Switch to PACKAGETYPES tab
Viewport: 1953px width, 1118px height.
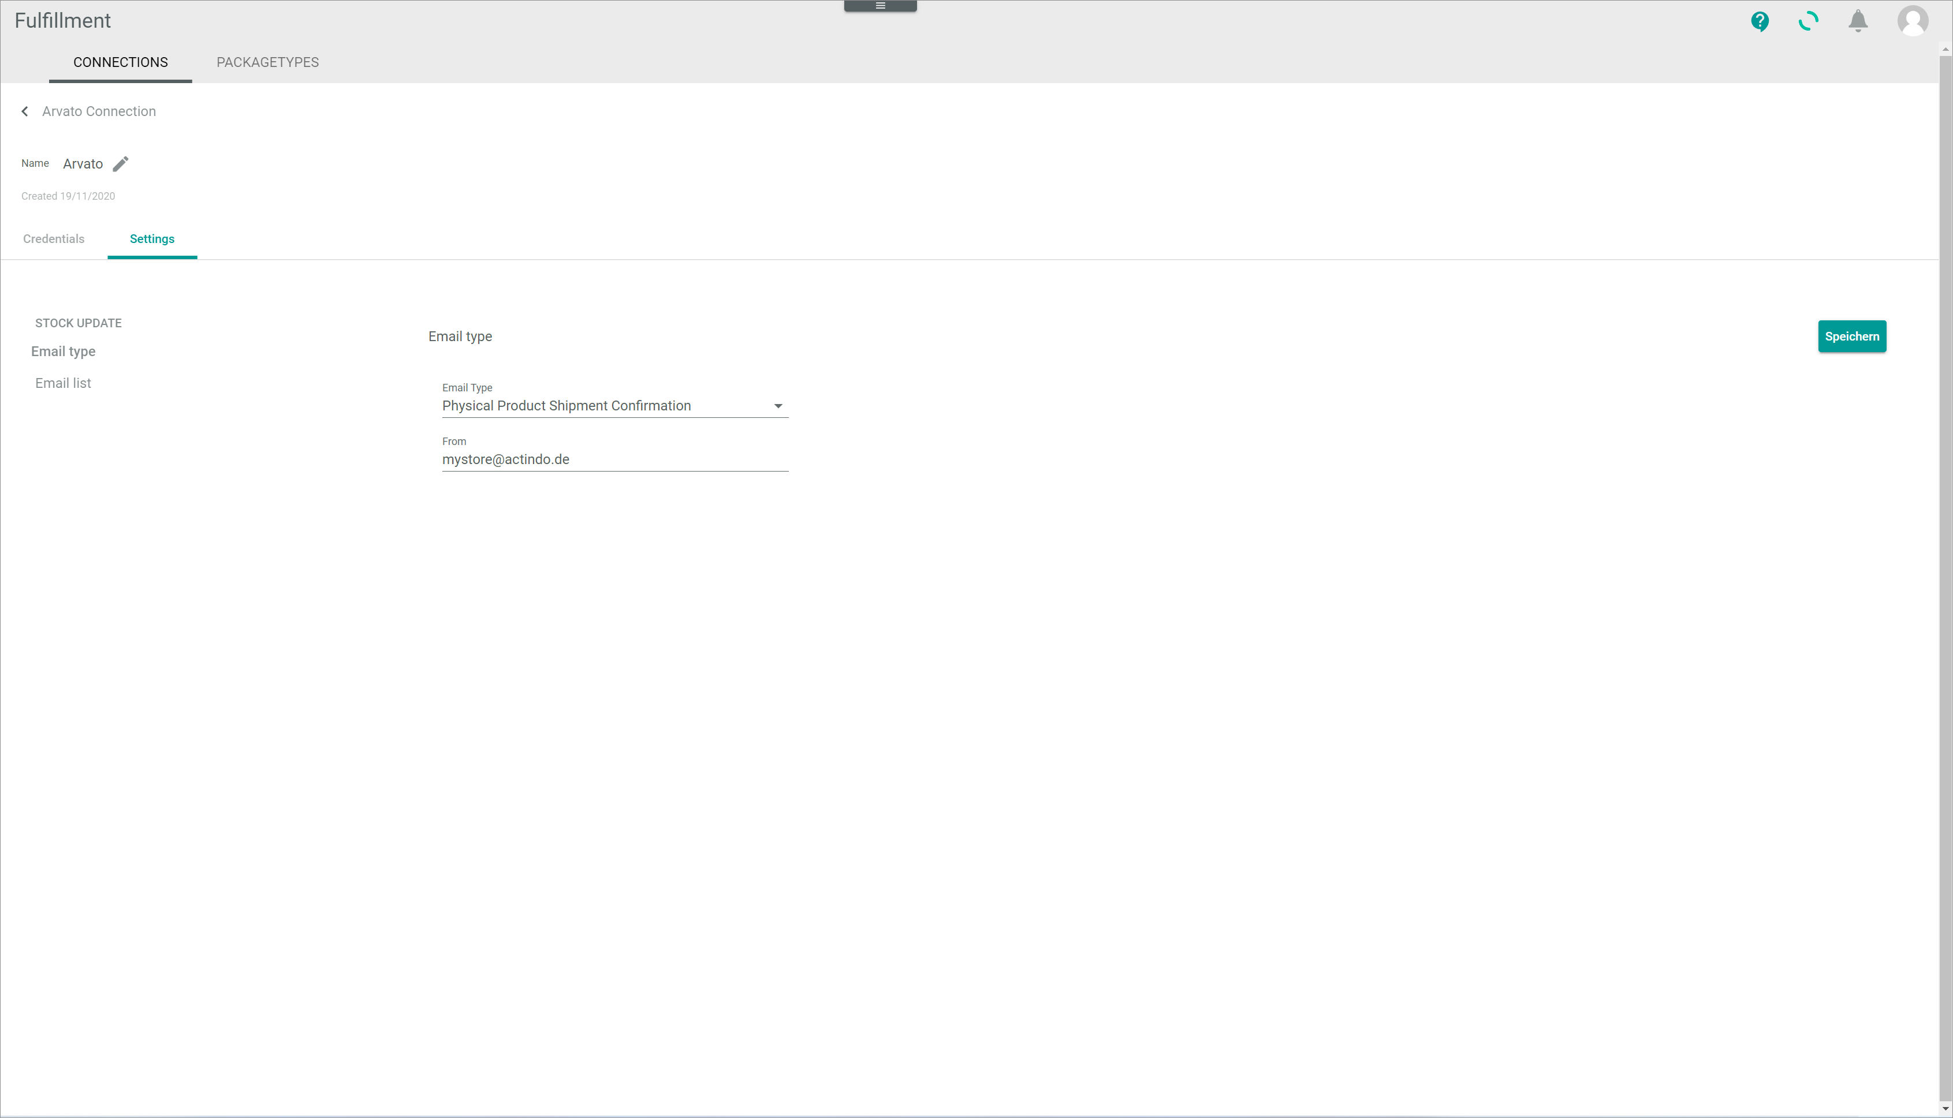(x=267, y=62)
